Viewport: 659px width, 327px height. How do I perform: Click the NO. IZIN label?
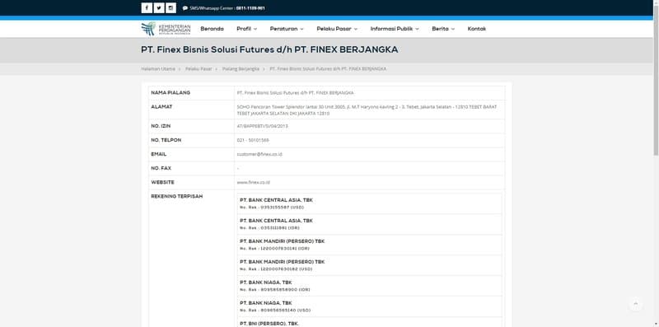pyautogui.click(x=161, y=126)
